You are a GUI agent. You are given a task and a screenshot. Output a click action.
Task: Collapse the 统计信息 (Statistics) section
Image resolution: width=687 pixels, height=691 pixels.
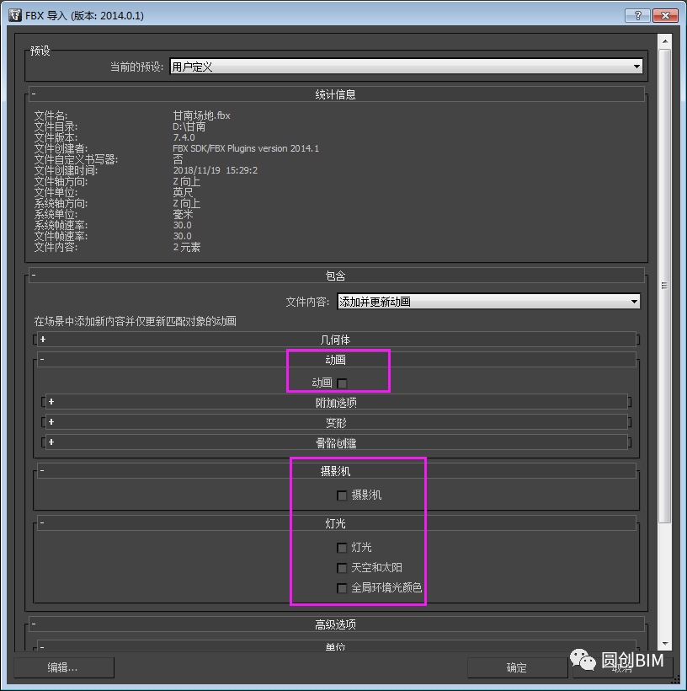[34, 94]
